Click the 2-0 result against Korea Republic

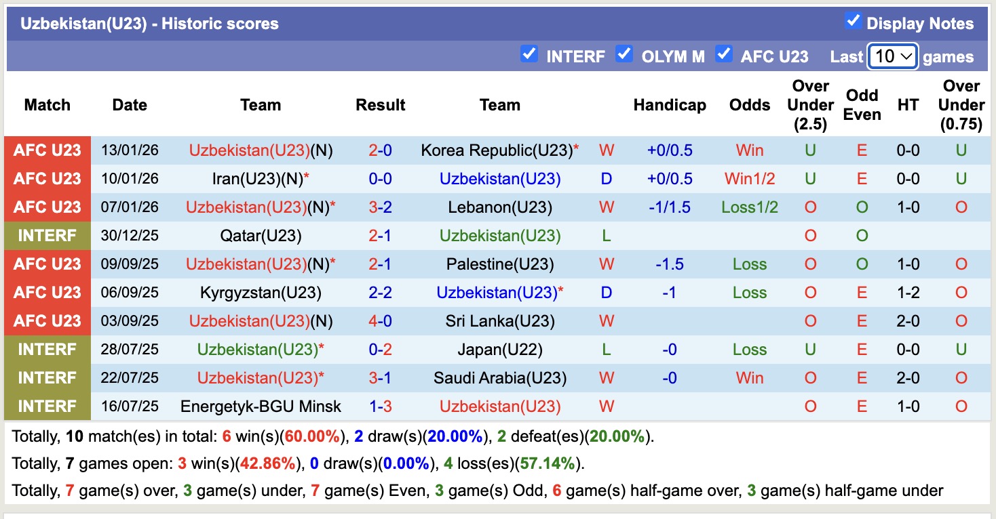point(380,150)
